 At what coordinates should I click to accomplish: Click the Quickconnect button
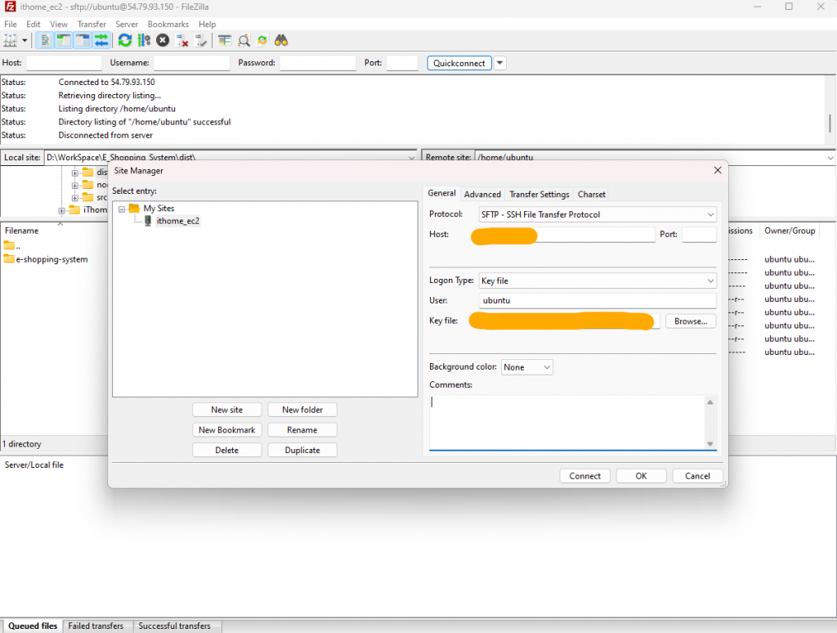point(459,63)
